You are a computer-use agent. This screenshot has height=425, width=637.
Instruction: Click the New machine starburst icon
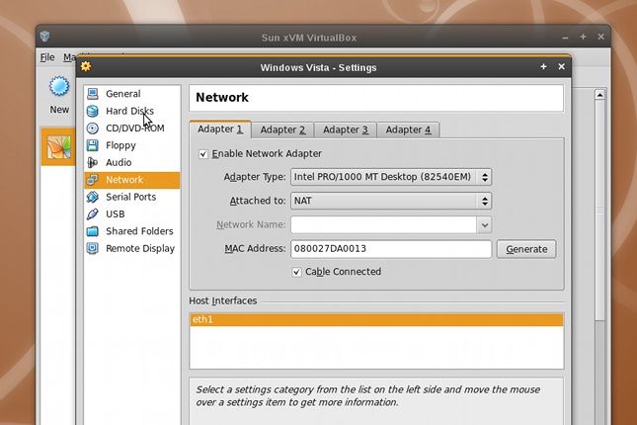(59, 86)
